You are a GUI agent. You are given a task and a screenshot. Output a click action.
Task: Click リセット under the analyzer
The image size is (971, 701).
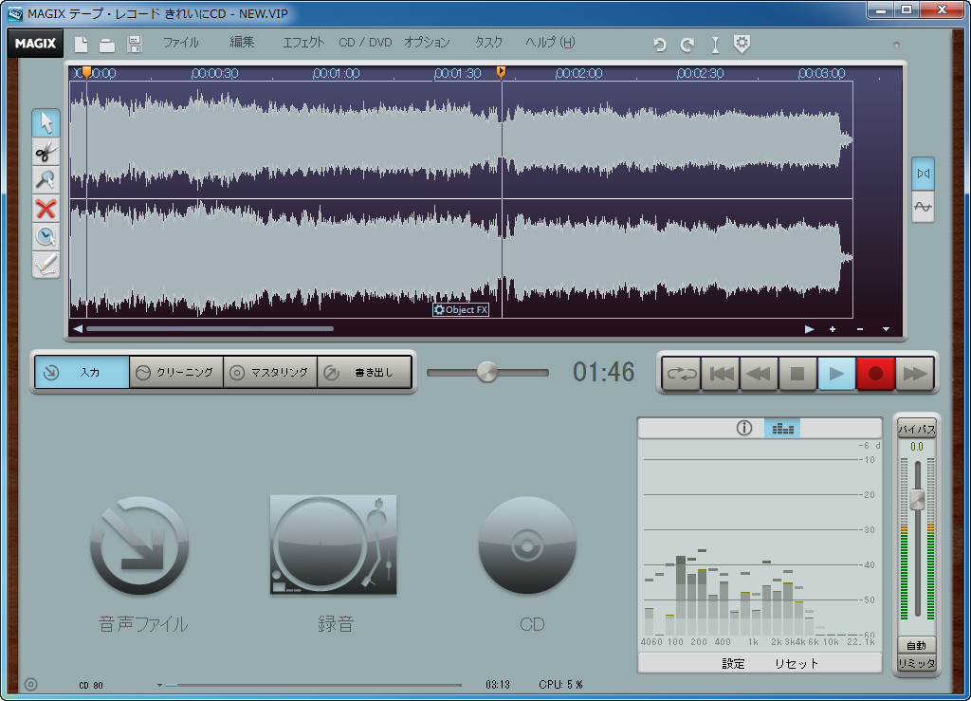pyautogui.click(x=797, y=663)
